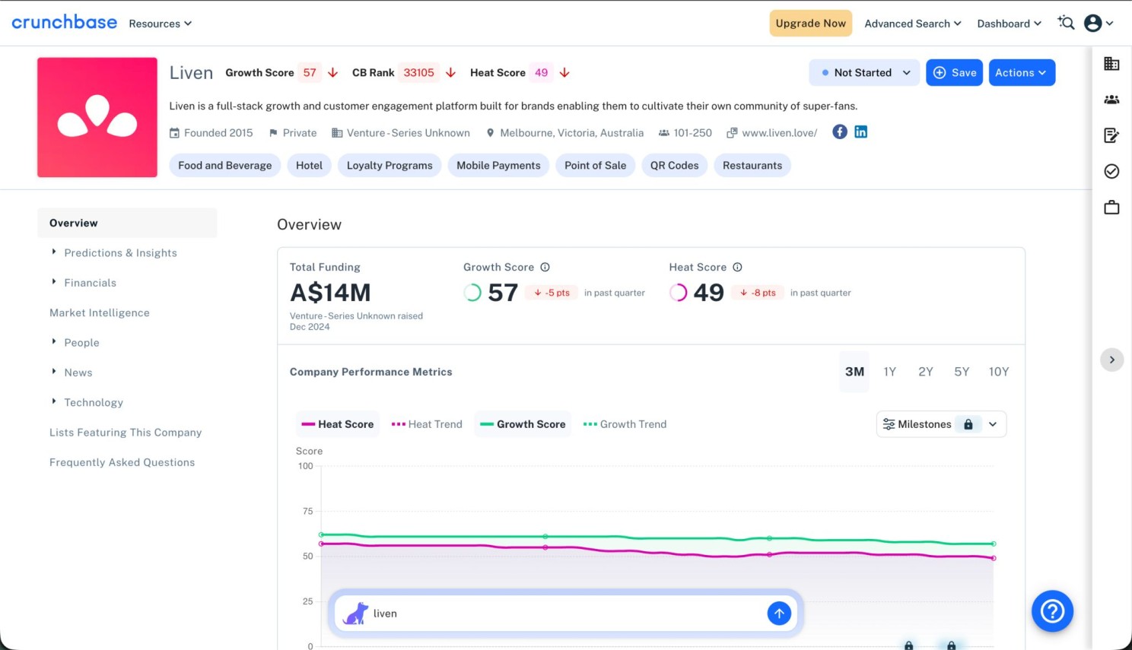Click the Mobile Payments tag
Screen dimensions: 1132x650
(x=498, y=166)
